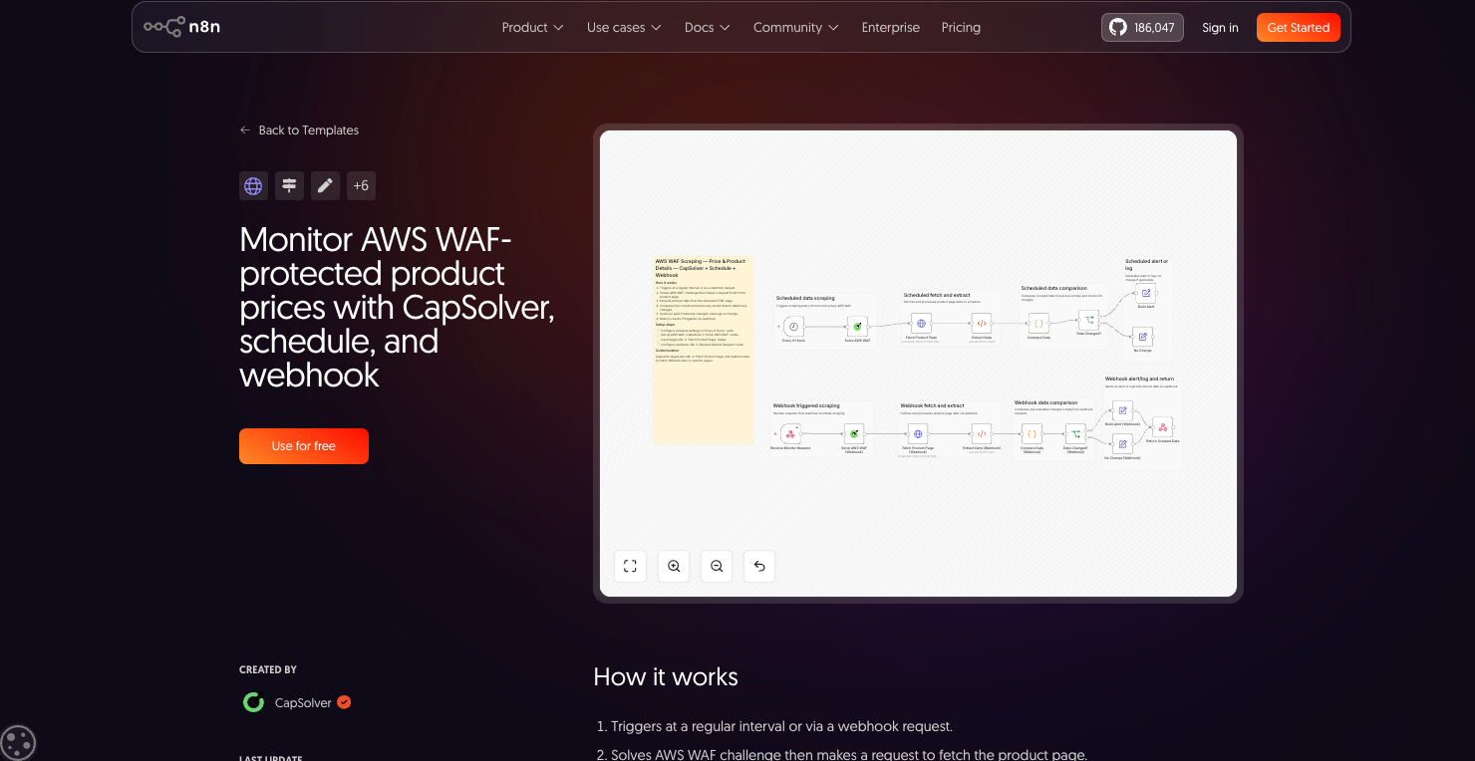Select the Receive Monitor Request webhook node
This screenshot has width=1475, height=761.
tap(790, 433)
